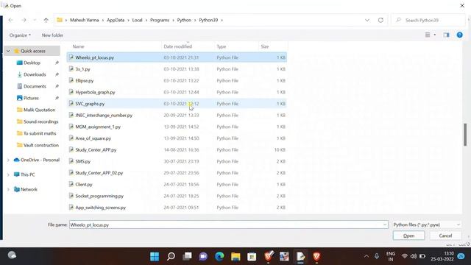
Task: Open view options dropdown arrow
Action: (x=435, y=35)
